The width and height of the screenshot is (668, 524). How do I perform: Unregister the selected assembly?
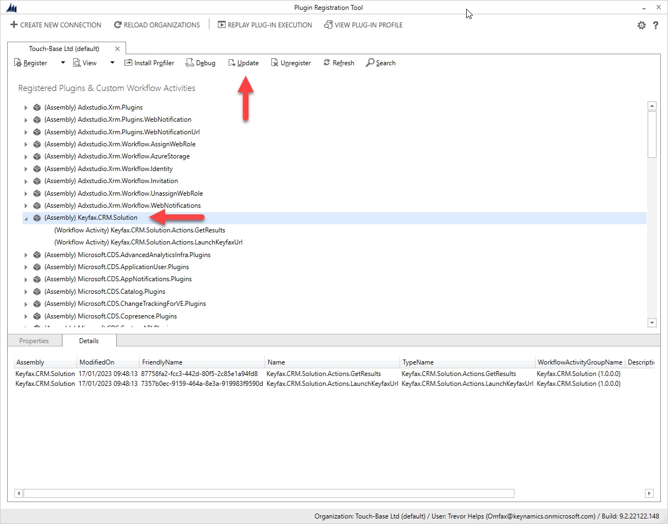[x=291, y=63]
